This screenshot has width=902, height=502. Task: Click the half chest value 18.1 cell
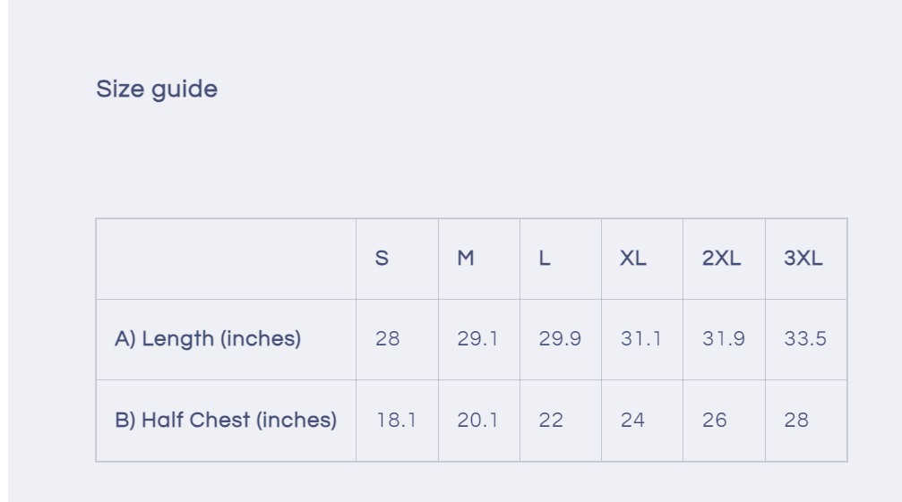(396, 420)
